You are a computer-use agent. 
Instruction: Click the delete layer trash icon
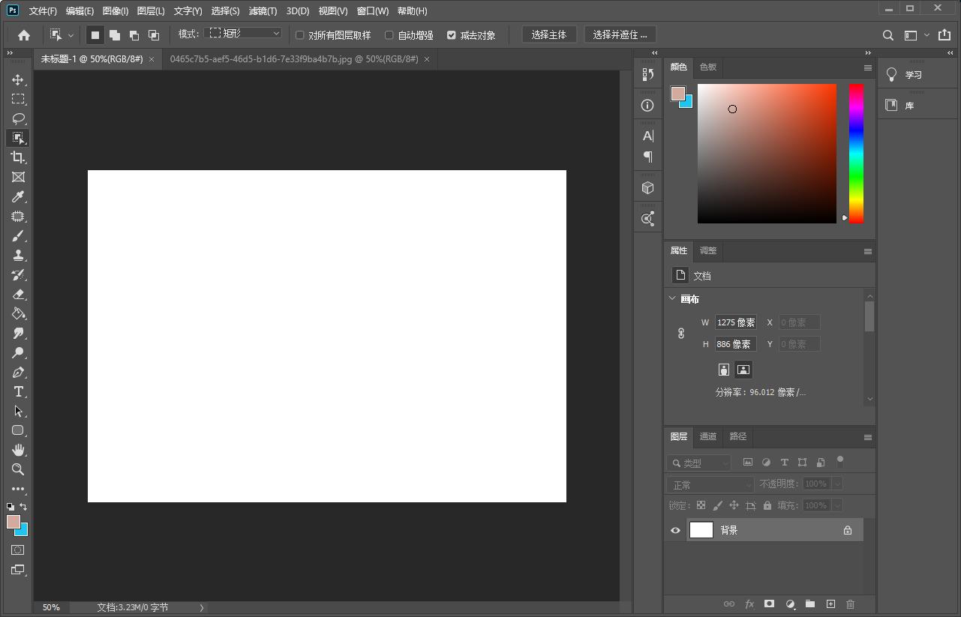pos(850,604)
